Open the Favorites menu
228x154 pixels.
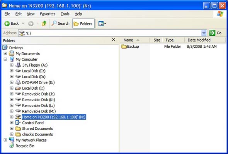48,14
